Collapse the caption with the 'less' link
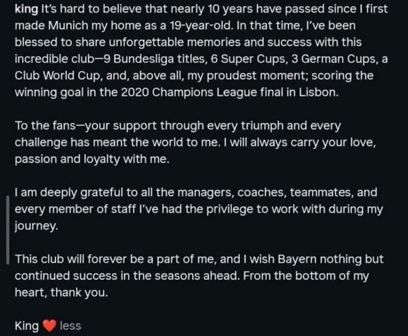408x336 pixels. (70, 326)
